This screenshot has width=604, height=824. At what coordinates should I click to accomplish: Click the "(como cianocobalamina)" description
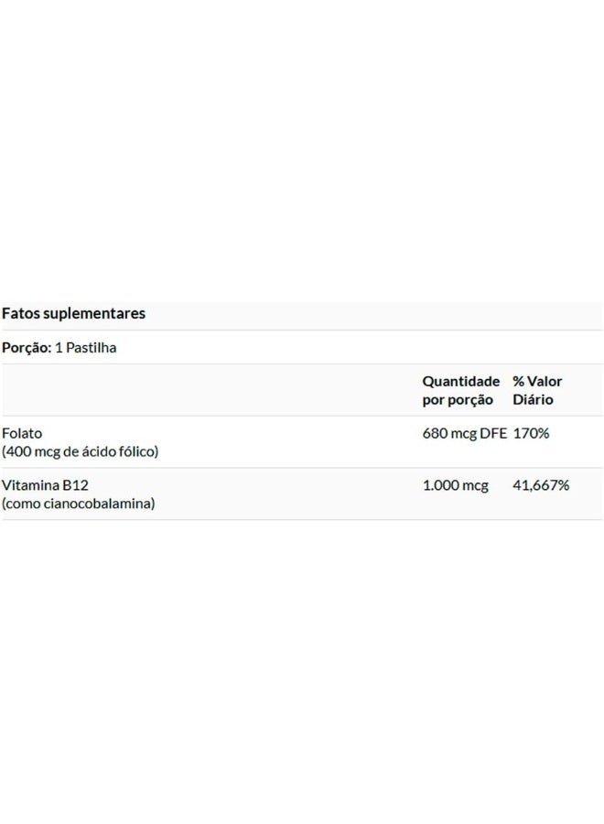(x=78, y=504)
